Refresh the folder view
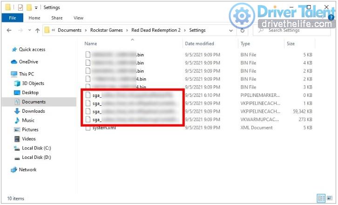This screenshot has width=338, height=205. pyautogui.click(x=243, y=30)
